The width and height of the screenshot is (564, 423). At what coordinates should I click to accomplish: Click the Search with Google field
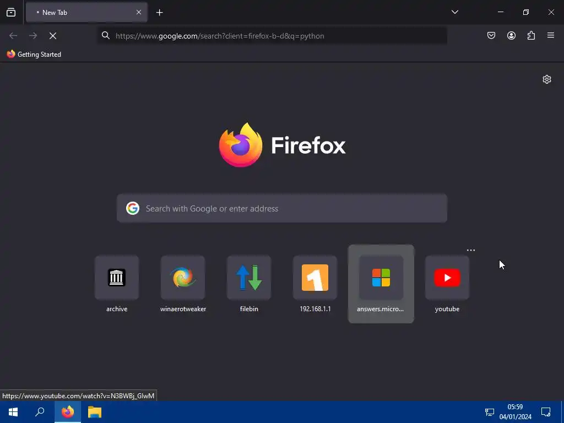coord(282,209)
